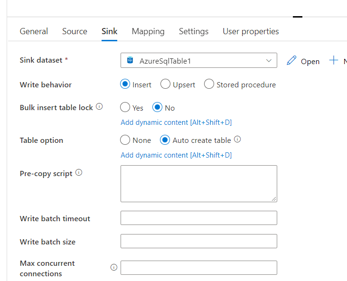Viewport: 347px width, 281px height.
Task: Switch to the Source tab
Action: (75, 31)
